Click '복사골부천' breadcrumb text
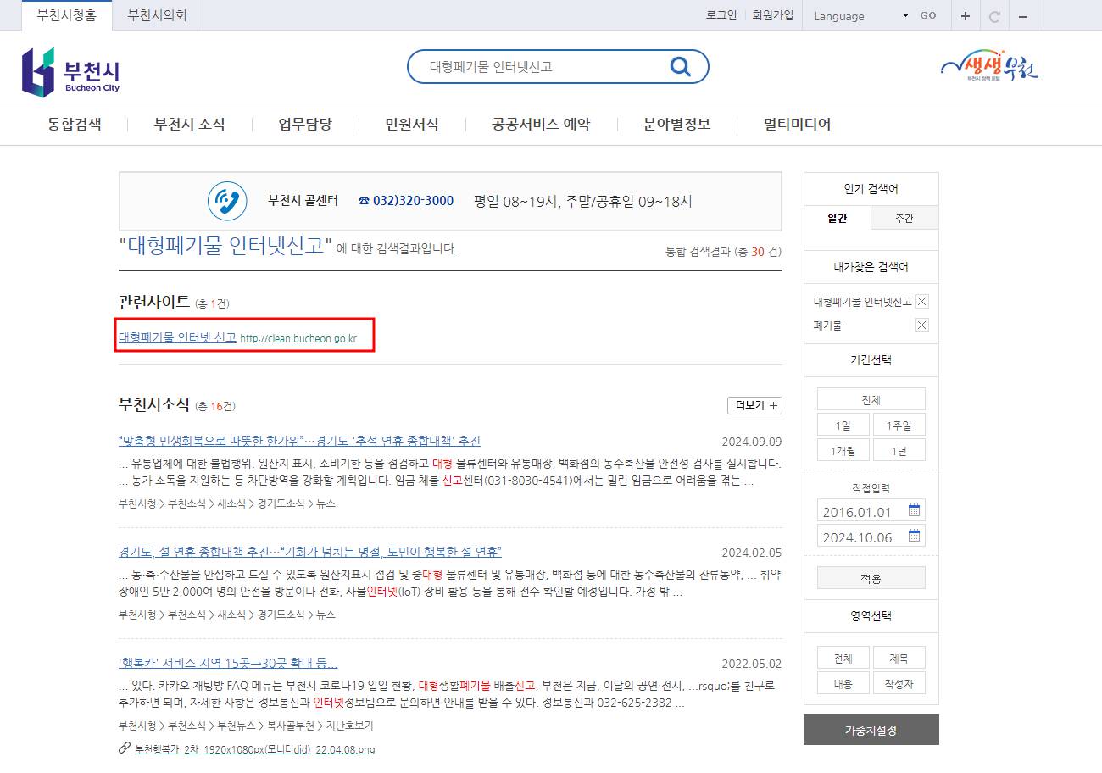Image resolution: width=1102 pixels, height=773 pixels. point(290,726)
